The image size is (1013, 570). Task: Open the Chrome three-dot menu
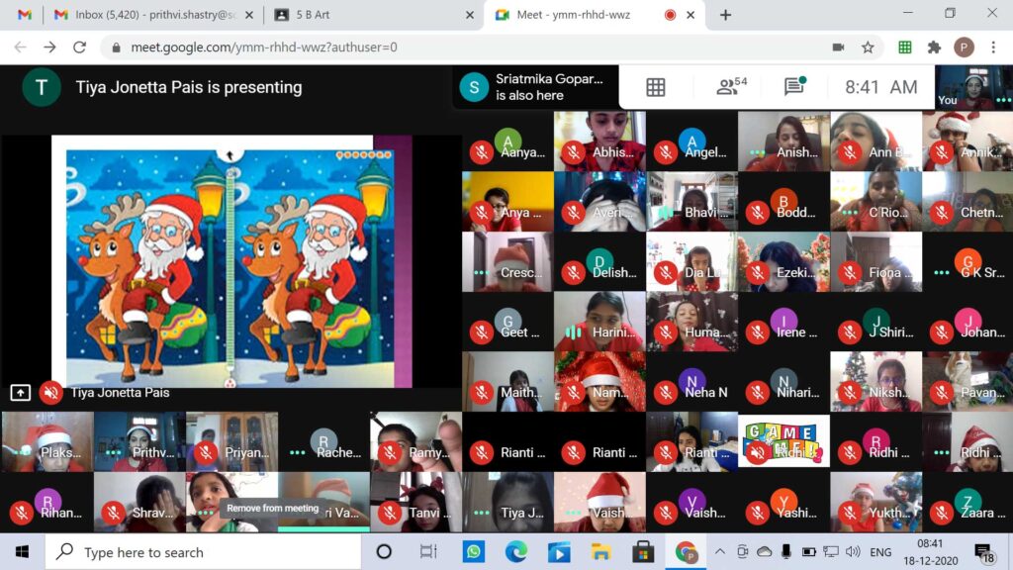993,47
